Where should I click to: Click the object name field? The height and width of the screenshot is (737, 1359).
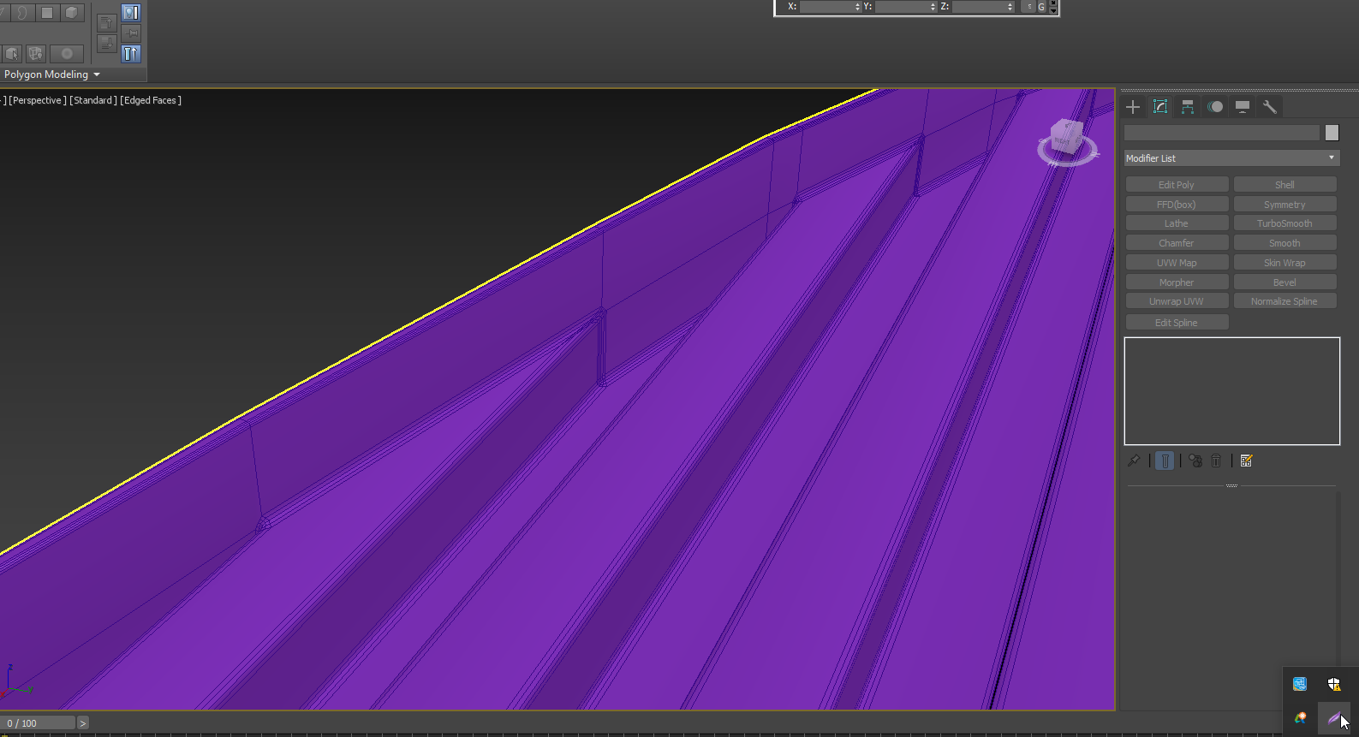1222,133
